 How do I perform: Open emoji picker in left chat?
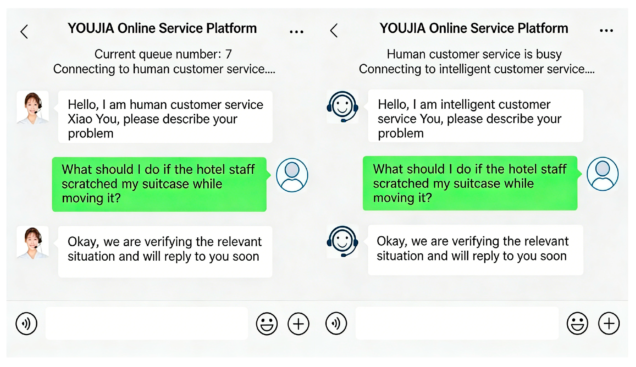click(x=267, y=324)
